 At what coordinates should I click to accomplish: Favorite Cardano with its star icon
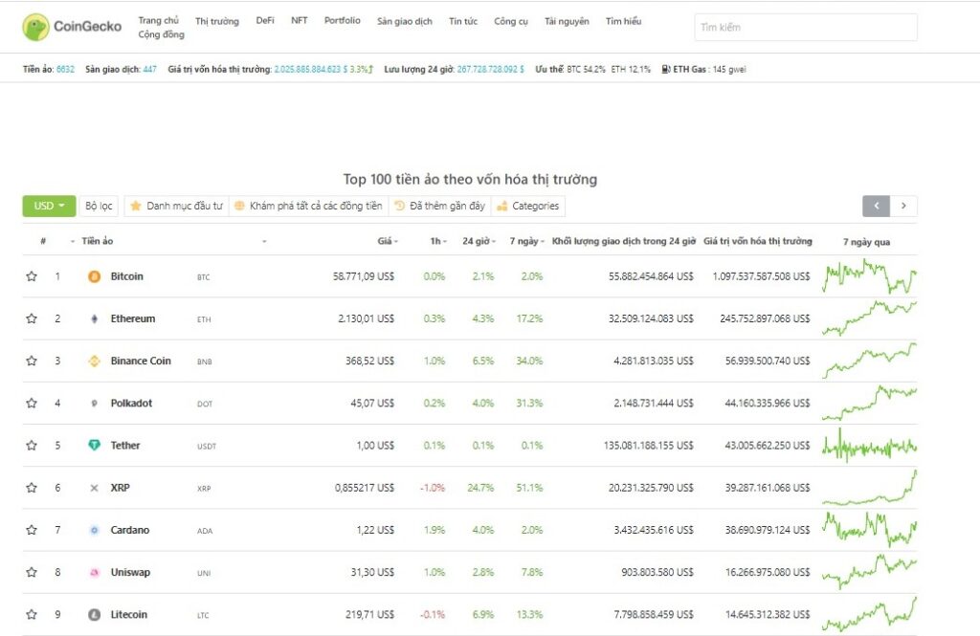32,530
